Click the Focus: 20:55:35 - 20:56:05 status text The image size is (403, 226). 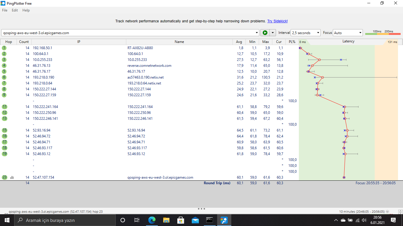[376, 183]
